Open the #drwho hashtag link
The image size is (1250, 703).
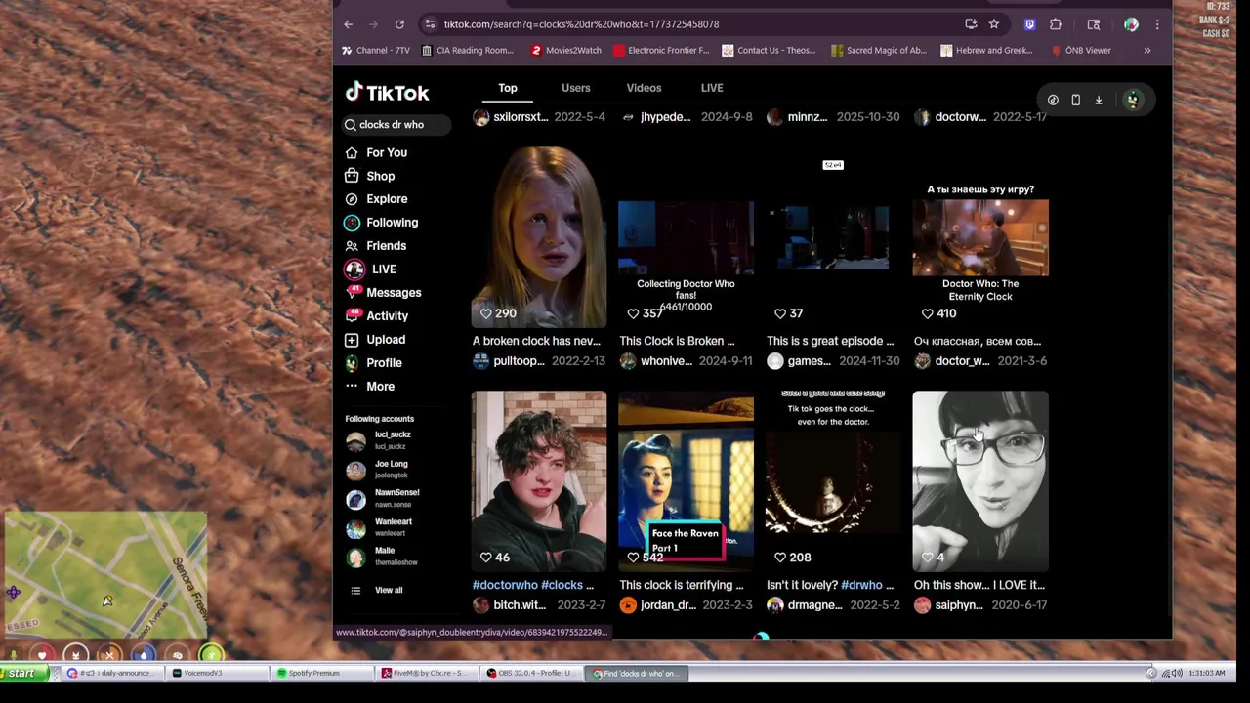pos(861,585)
